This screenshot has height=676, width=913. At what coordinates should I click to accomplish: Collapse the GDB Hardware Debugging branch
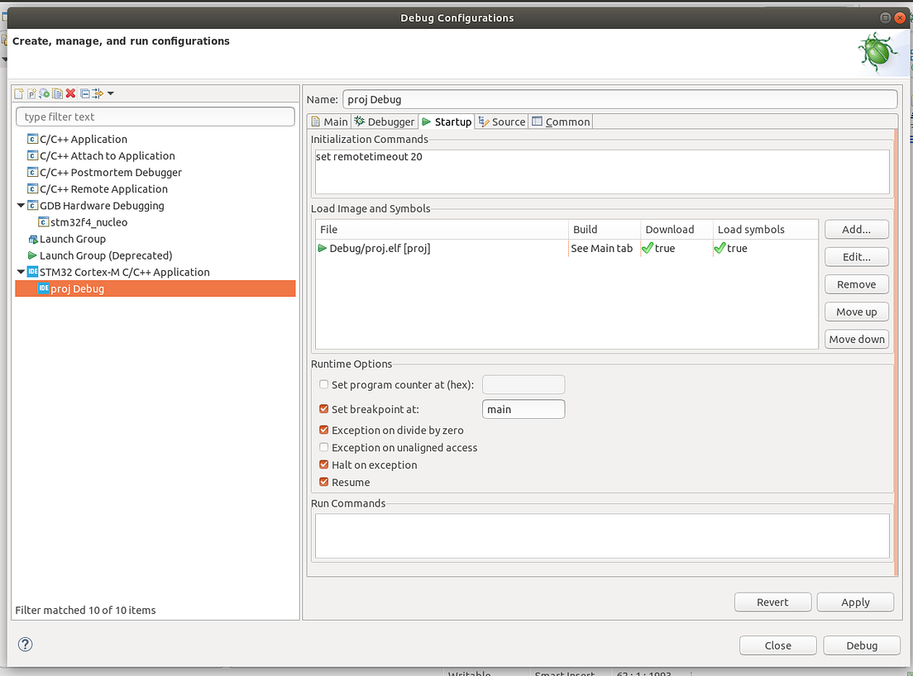(21, 205)
